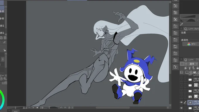Open the material folder icon with camera symbol
This screenshot has height=112, width=199.
click(175, 60)
